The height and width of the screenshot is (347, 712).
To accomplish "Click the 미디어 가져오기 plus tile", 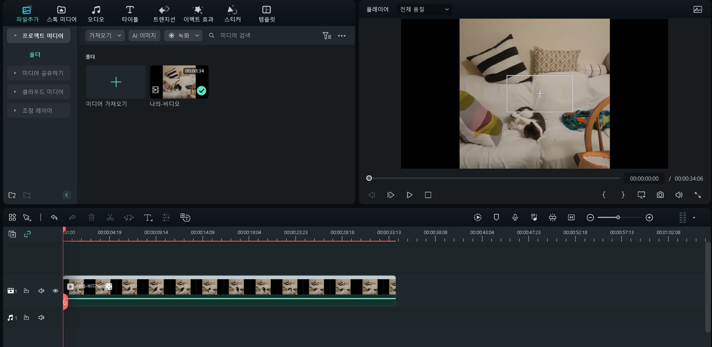I will point(116,82).
